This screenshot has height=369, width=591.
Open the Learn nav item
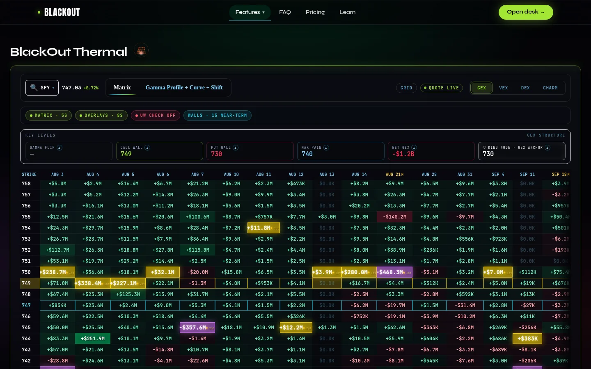348,12
